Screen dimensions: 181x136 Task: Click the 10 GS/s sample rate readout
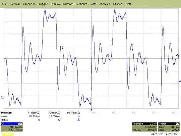(152, 130)
